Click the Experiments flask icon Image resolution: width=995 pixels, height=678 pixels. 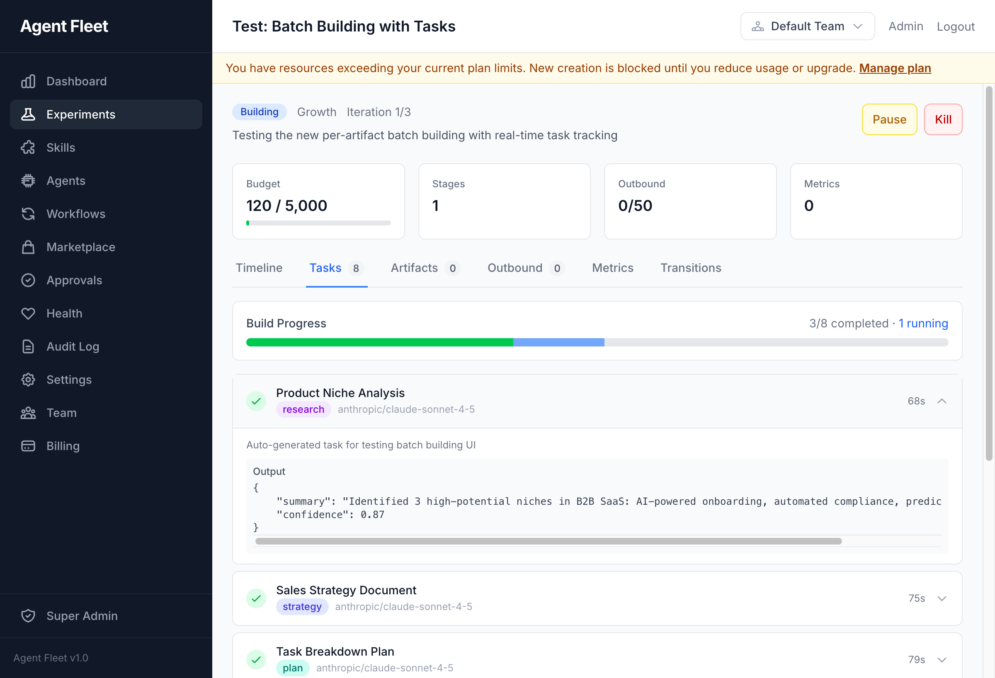pyautogui.click(x=28, y=114)
